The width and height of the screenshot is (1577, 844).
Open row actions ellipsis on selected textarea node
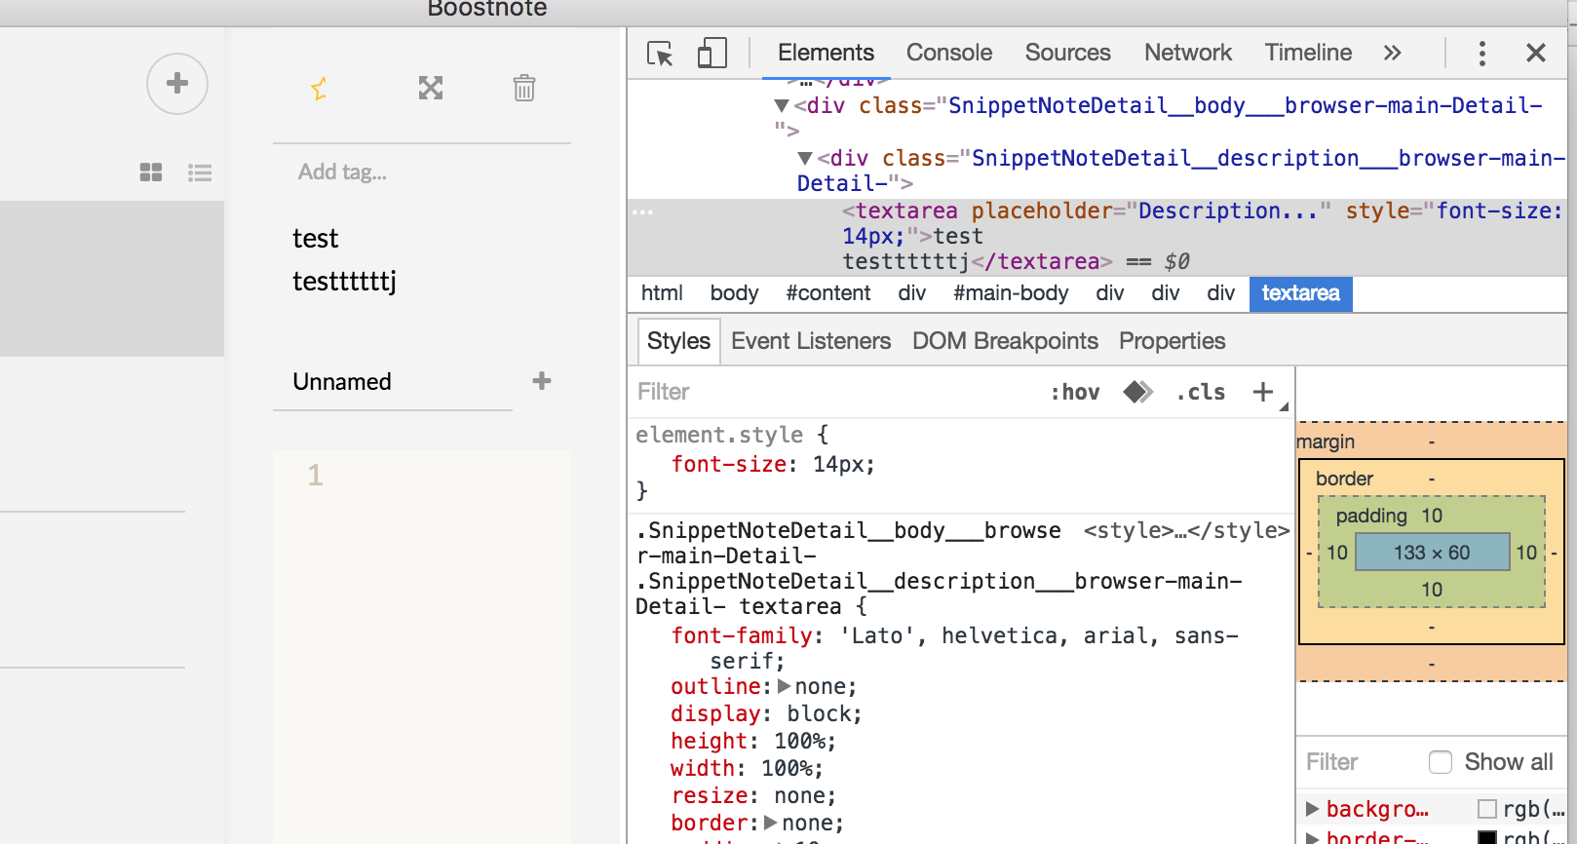(x=643, y=211)
